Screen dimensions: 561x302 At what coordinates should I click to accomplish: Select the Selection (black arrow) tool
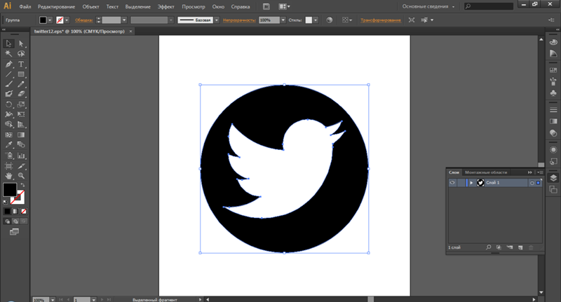pos(8,43)
